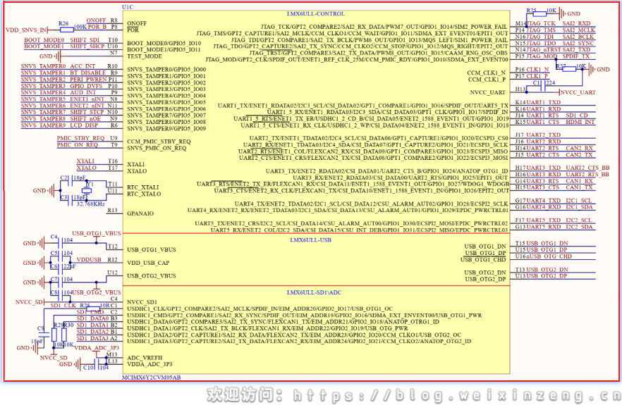
Task: Select the VDDUSB net label
Action: coord(89,260)
